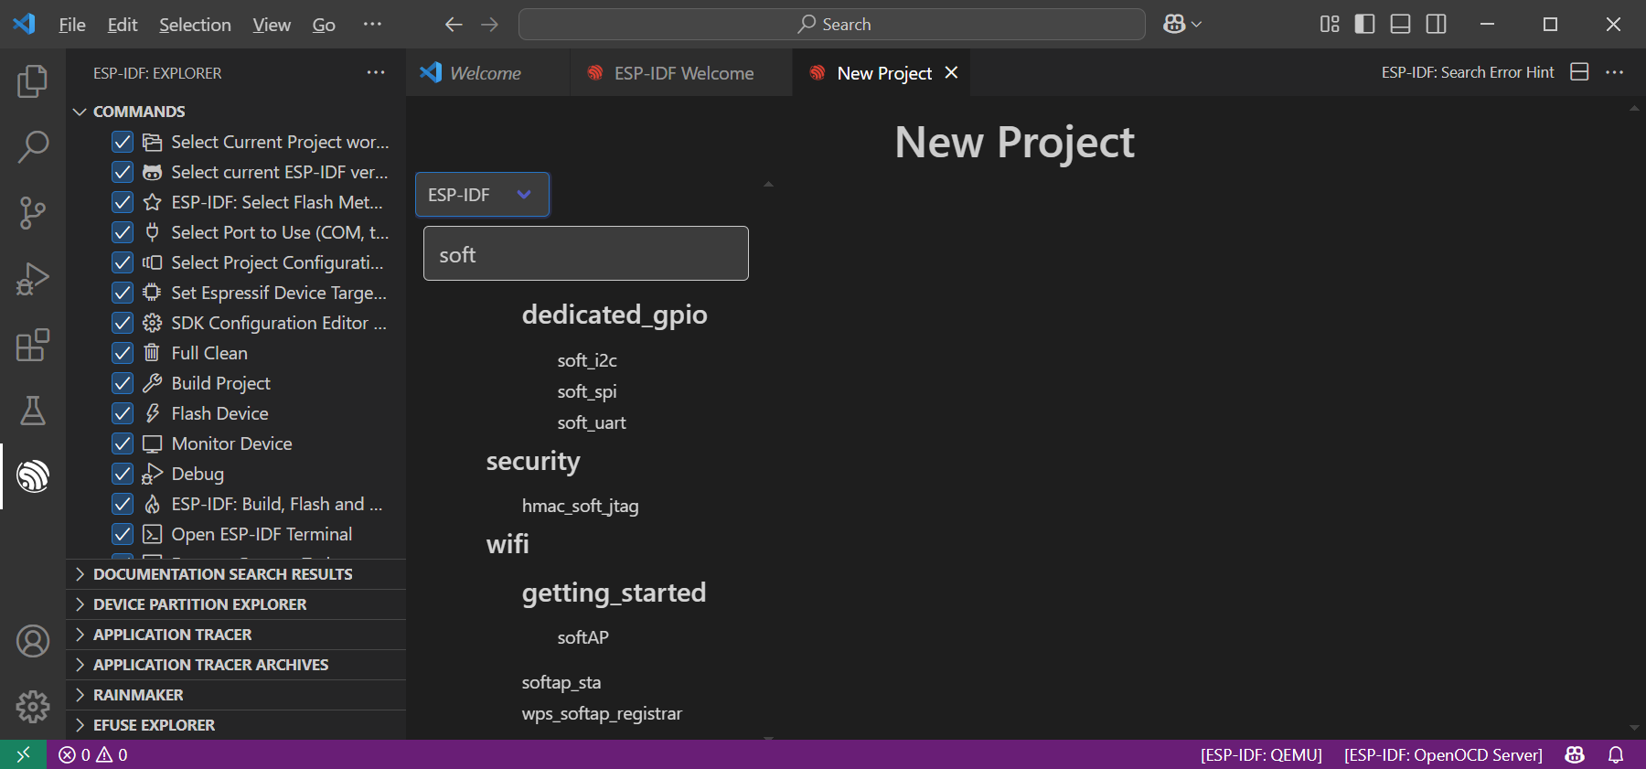Screen dimensions: 1646x769
Task: Open the Manage gear icon
Action: tap(33, 707)
